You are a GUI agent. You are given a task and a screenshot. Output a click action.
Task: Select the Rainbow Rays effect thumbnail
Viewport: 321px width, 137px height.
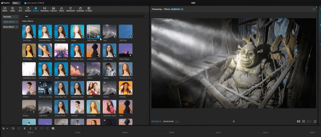[x=61, y=50]
